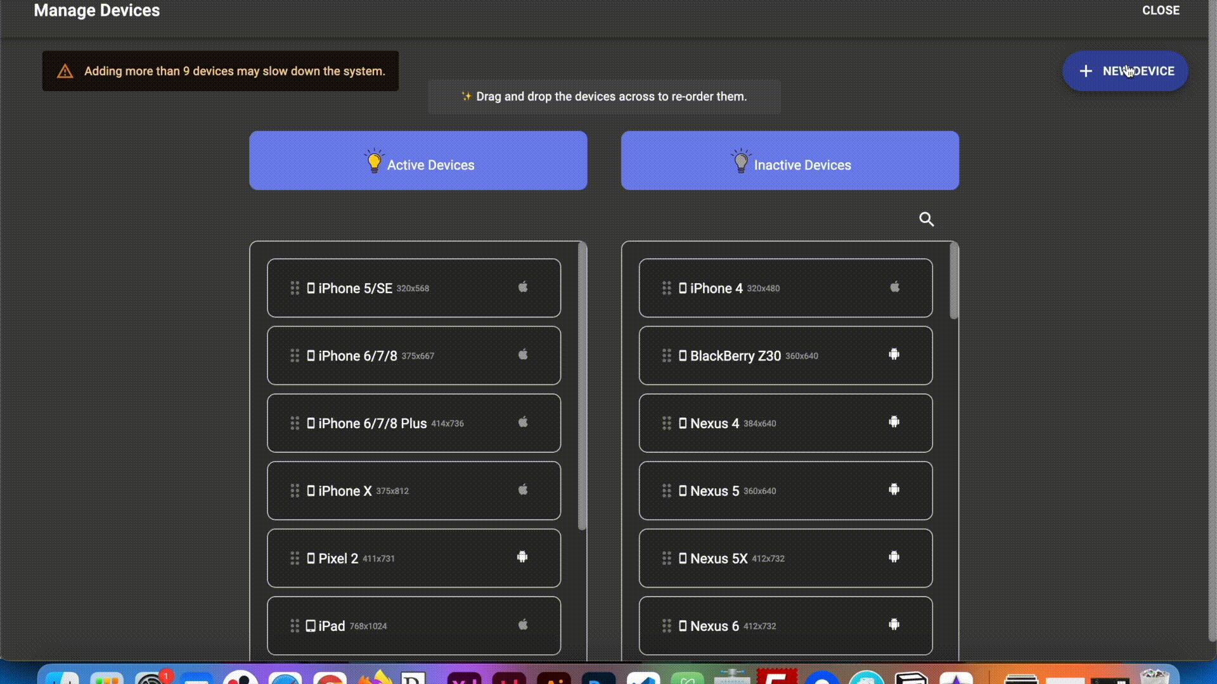Click the warning triangle icon
The height and width of the screenshot is (684, 1217).
(x=65, y=72)
